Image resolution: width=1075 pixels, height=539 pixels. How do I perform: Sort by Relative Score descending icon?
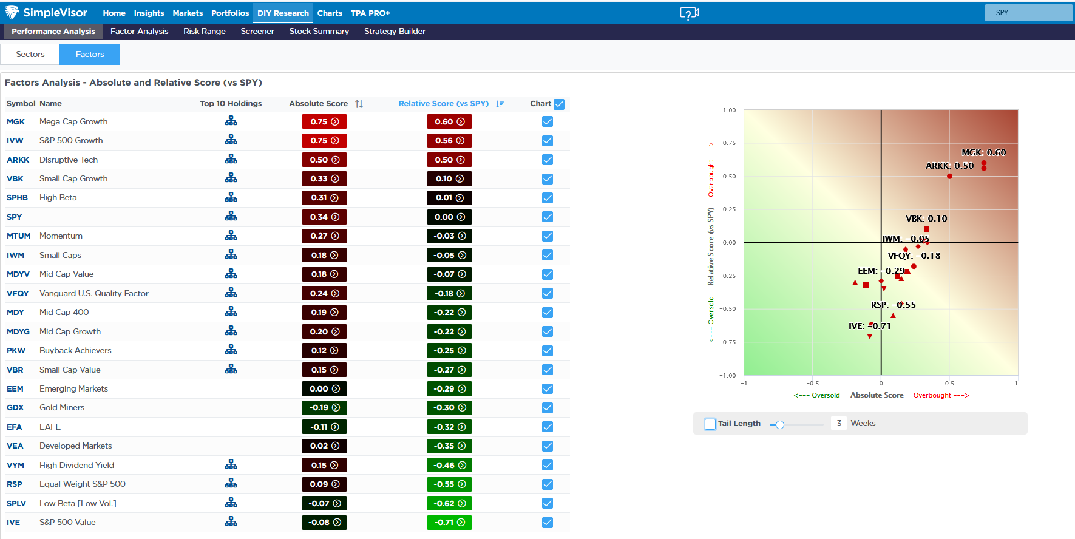coord(500,104)
